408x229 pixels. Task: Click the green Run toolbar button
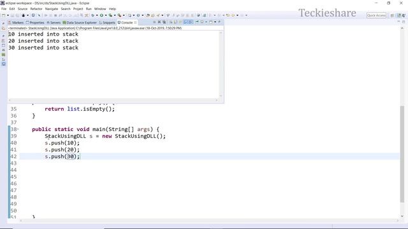pyautogui.click(x=101, y=15)
